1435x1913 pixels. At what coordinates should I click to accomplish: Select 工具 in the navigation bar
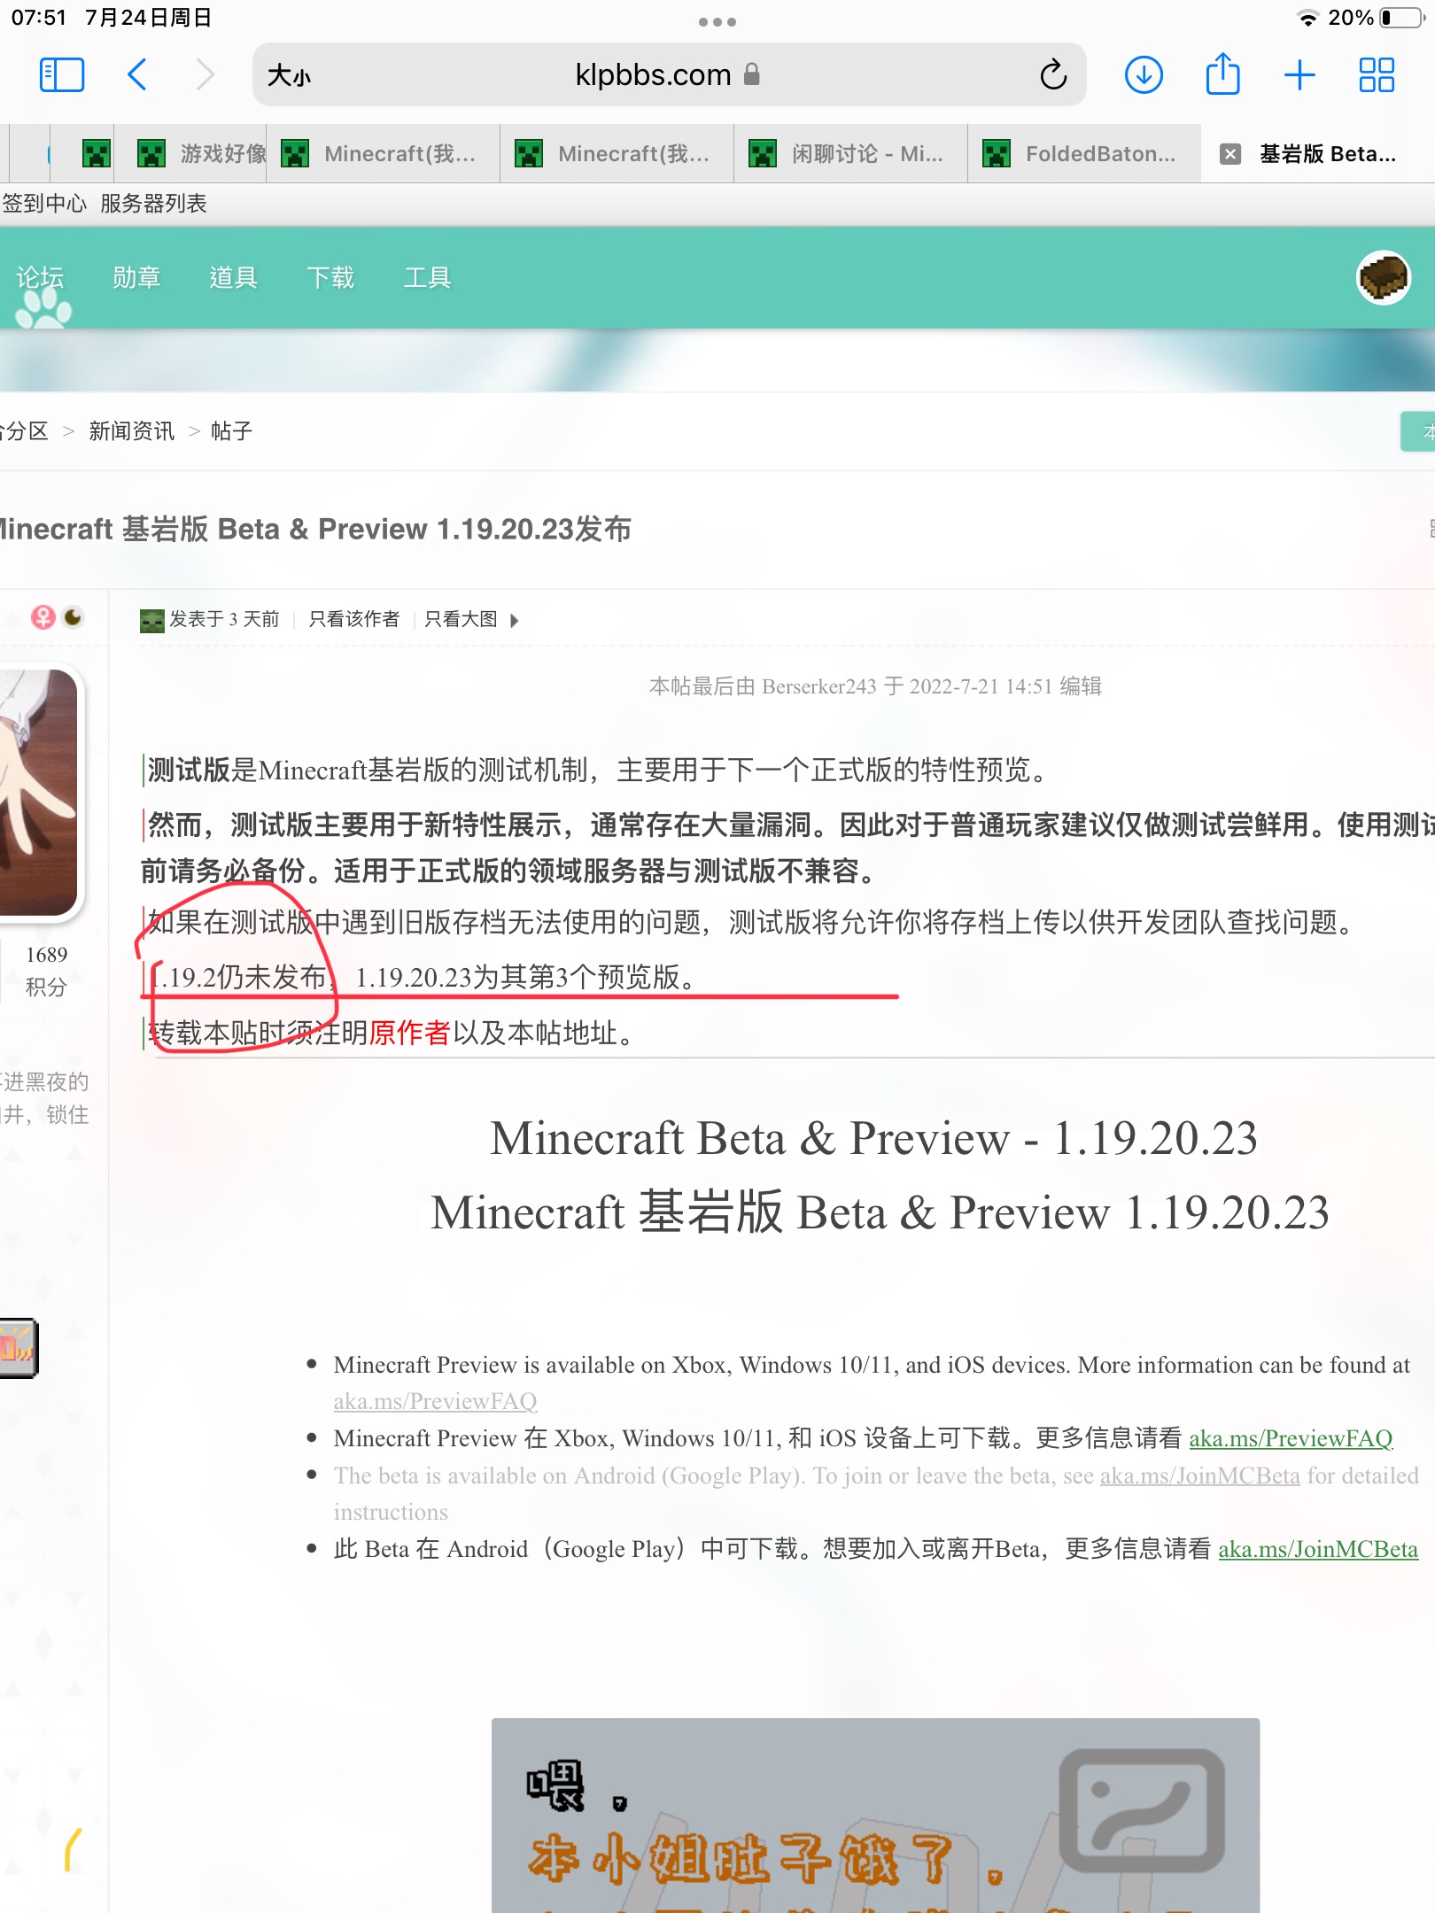click(x=428, y=278)
